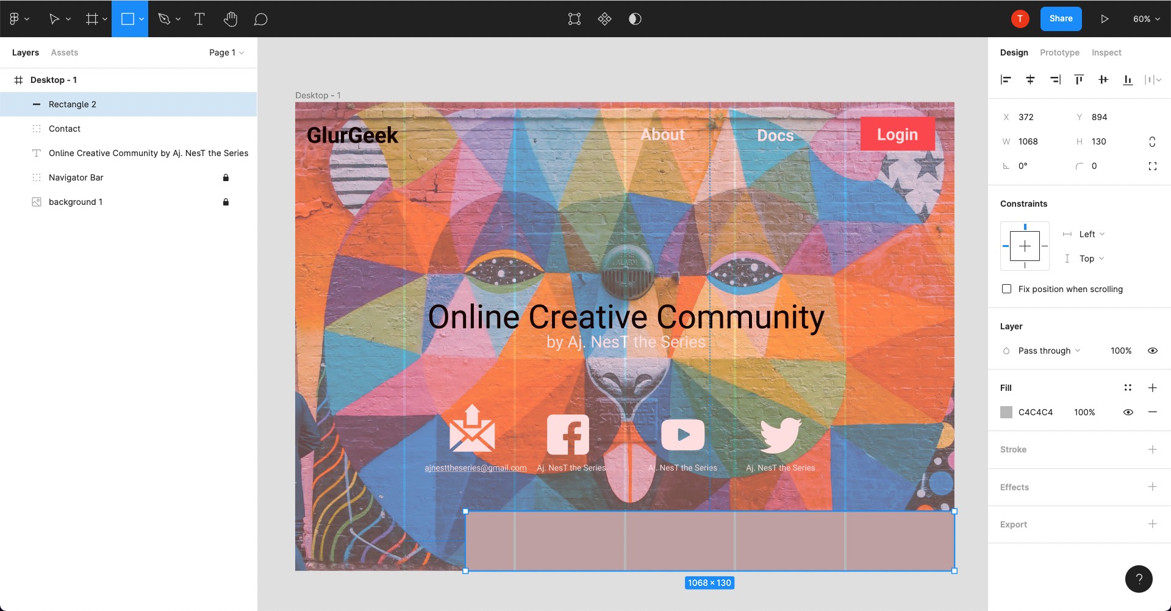The image size is (1171, 611).
Task: Enable Fix position when scrolling
Action: click(1006, 289)
